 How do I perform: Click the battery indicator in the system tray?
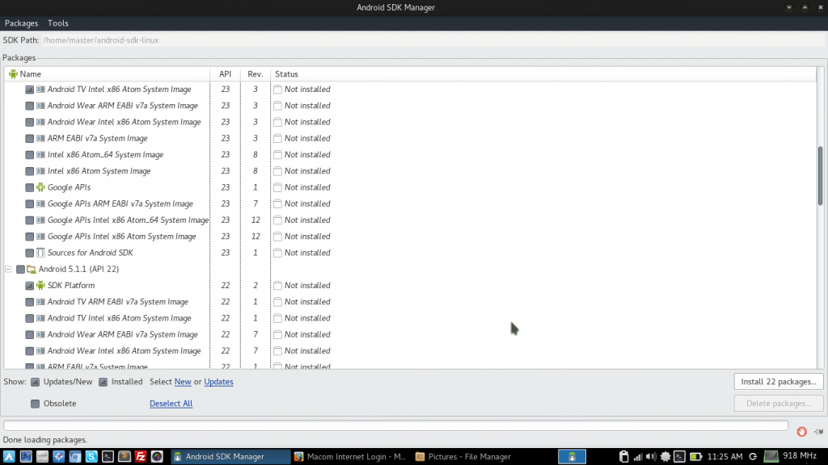(697, 455)
